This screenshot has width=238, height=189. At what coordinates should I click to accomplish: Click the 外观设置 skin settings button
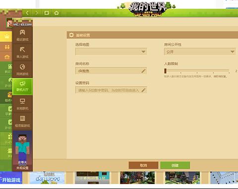pos(22,168)
